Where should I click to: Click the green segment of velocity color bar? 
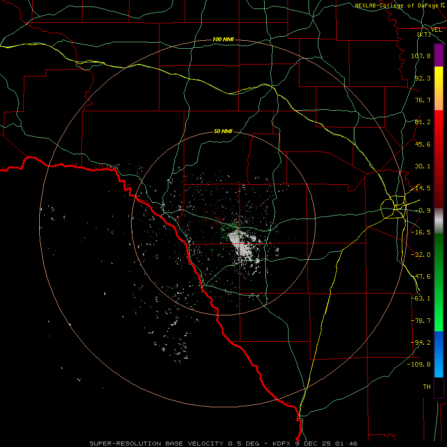439,282
